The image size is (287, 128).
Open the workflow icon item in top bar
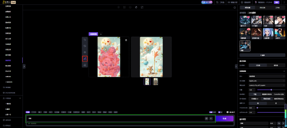(220, 2)
